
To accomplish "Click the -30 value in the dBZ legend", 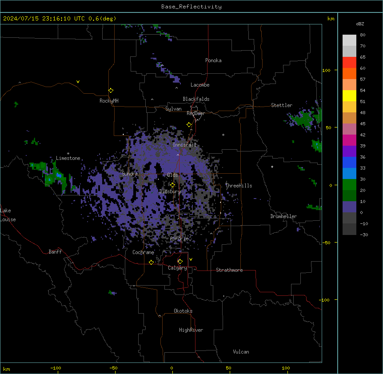I will pos(364,235).
